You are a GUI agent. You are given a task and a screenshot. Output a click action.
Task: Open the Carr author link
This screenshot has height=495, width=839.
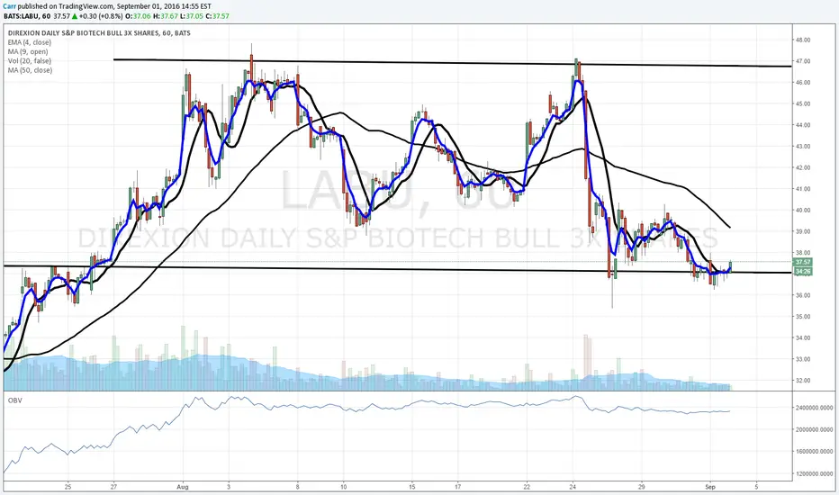[9, 6]
